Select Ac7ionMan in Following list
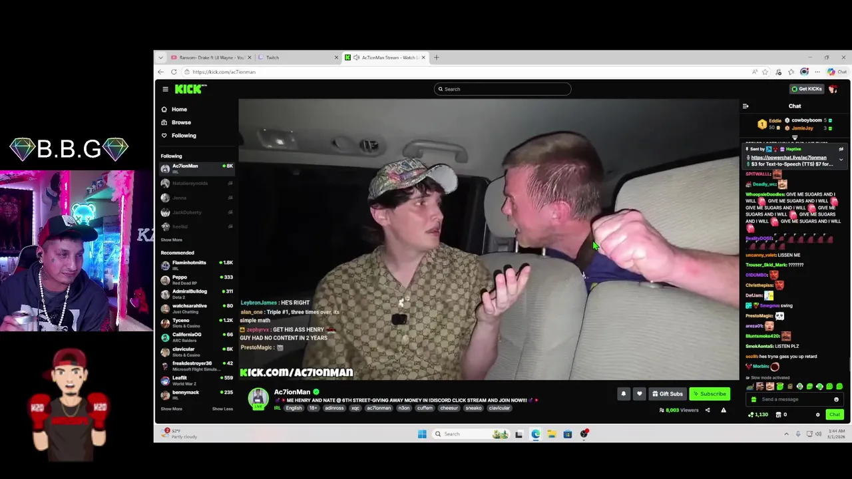The height and width of the screenshot is (479, 852). (x=196, y=168)
